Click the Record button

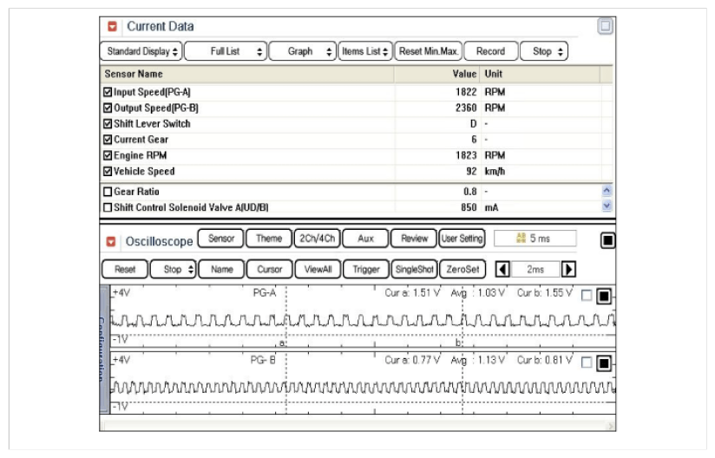click(491, 52)
